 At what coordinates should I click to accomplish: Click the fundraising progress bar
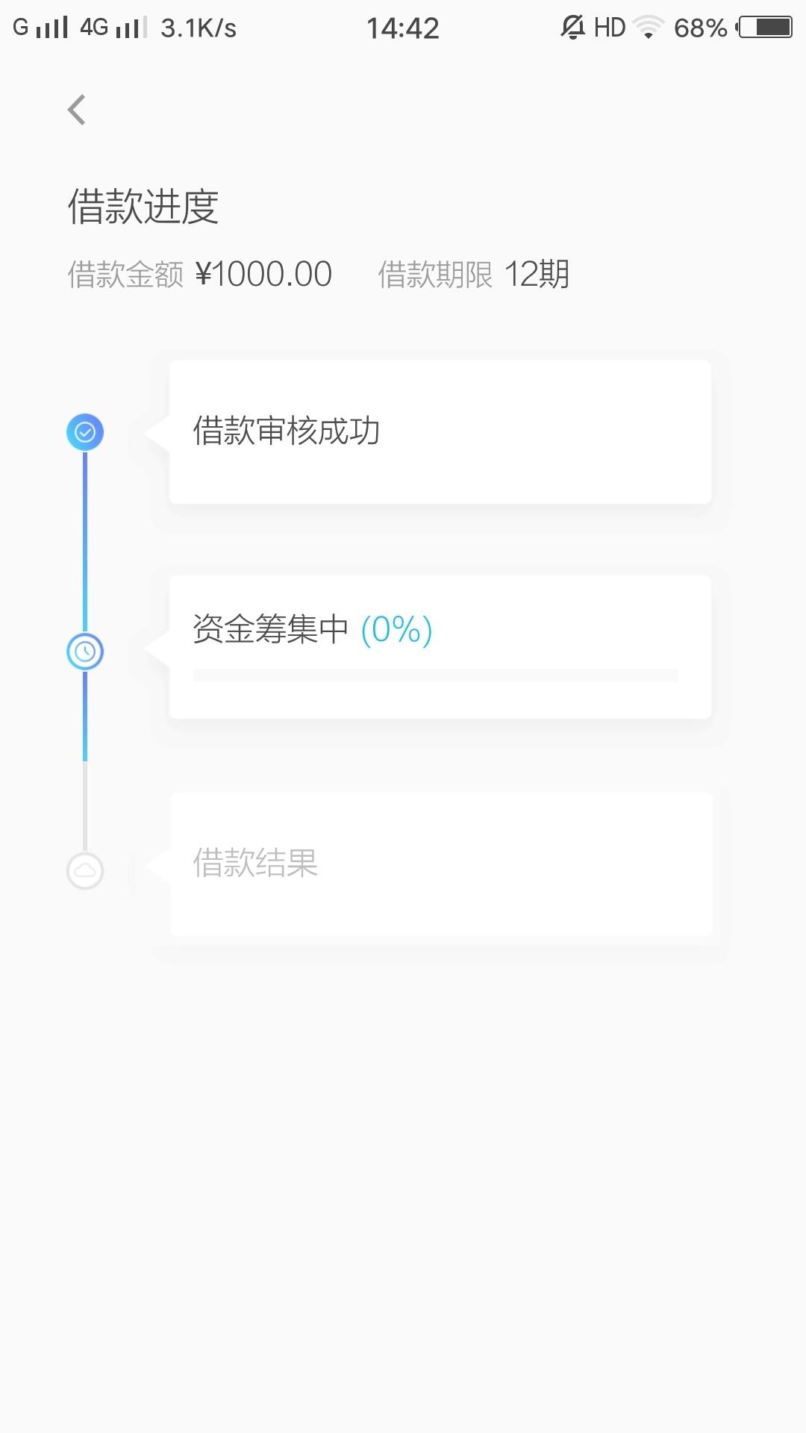435,675
